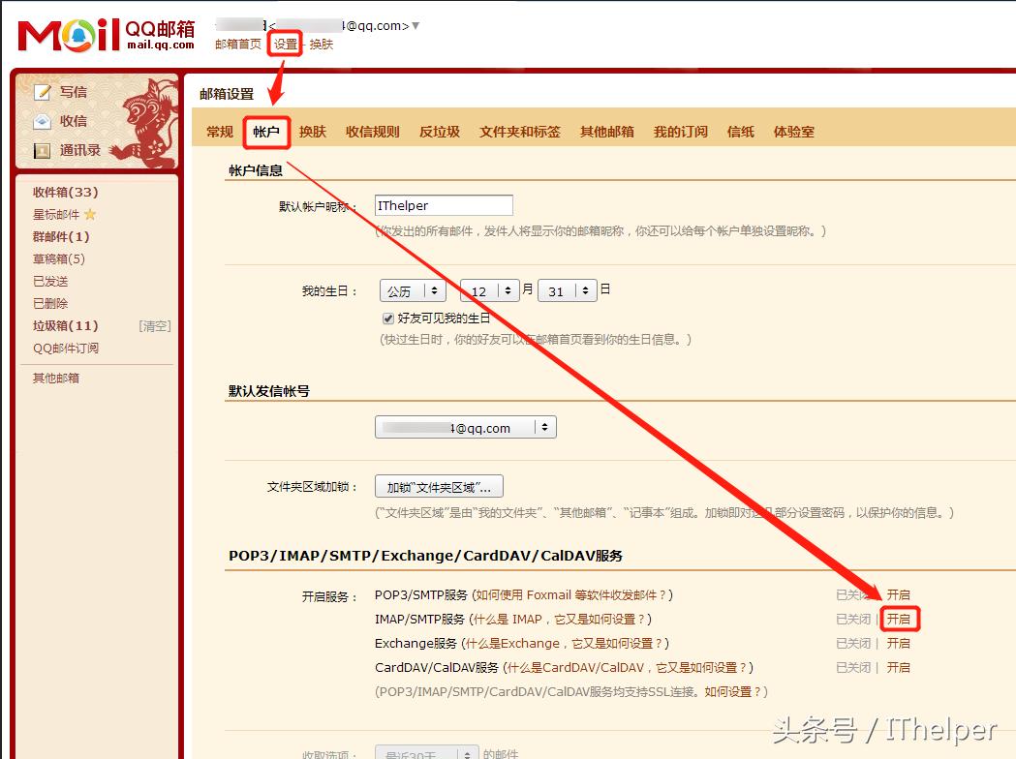Open the 公历 calendar type dropdown
The image size is (1016, 759).
coord(413,289)
